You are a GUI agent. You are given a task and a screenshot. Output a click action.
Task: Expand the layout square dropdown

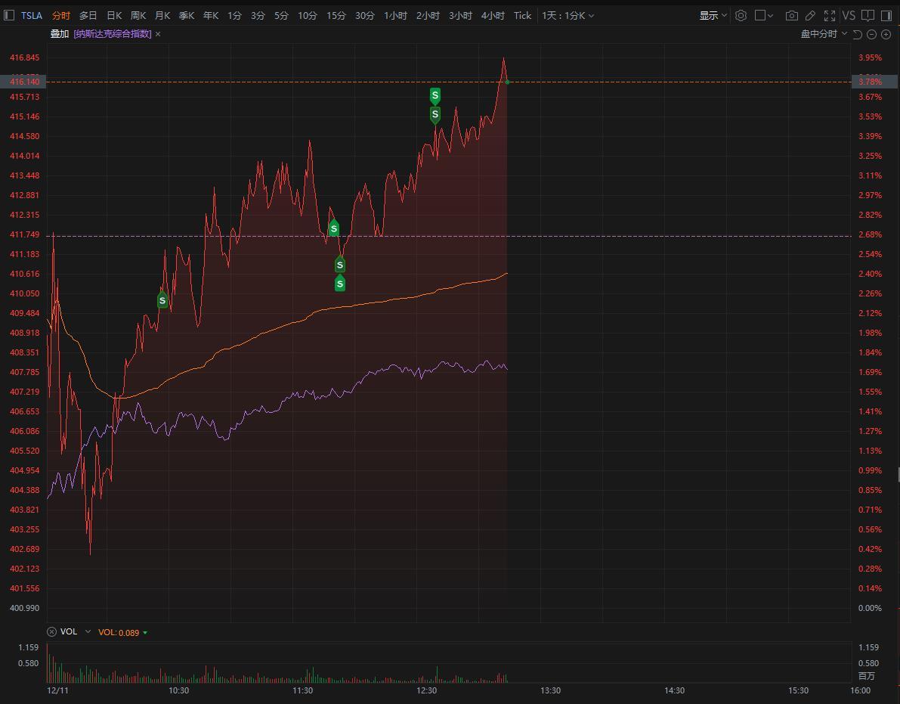764,16
